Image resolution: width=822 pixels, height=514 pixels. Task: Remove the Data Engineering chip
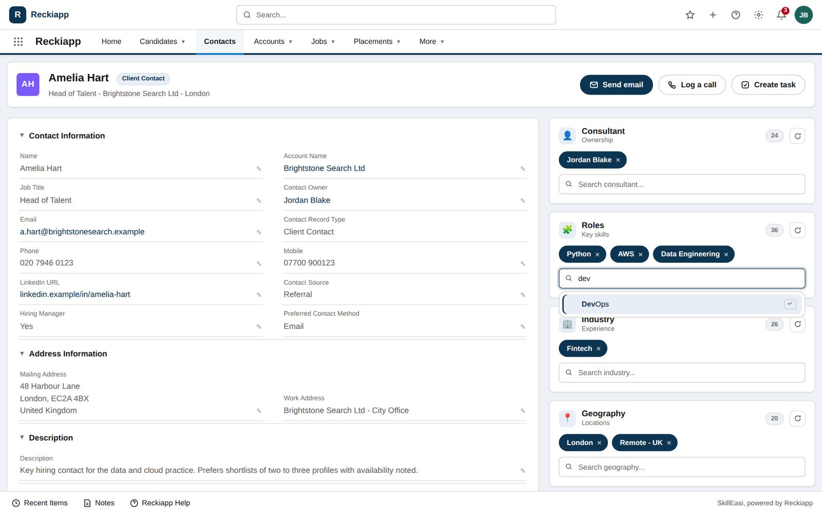point(726,254)
